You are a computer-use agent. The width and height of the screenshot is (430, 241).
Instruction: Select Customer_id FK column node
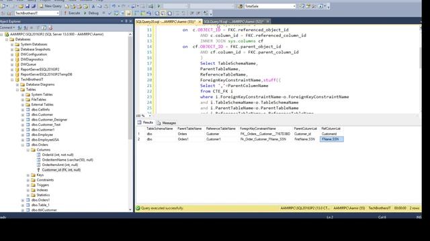61,170
